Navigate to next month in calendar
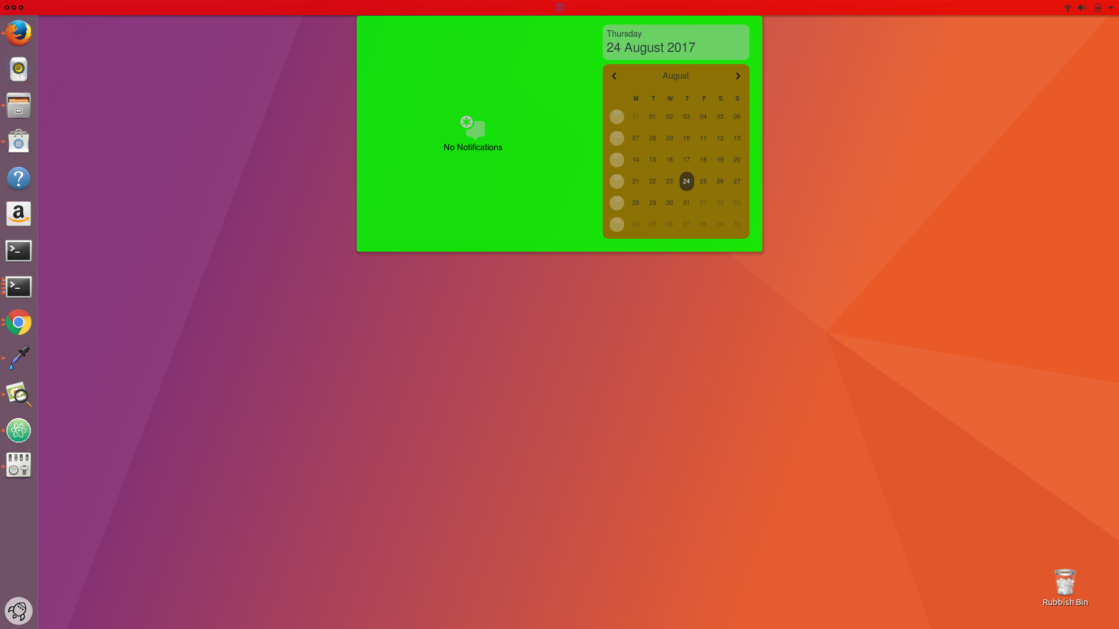This screenshot has width=1119, height=629. (x=737, y=75)
